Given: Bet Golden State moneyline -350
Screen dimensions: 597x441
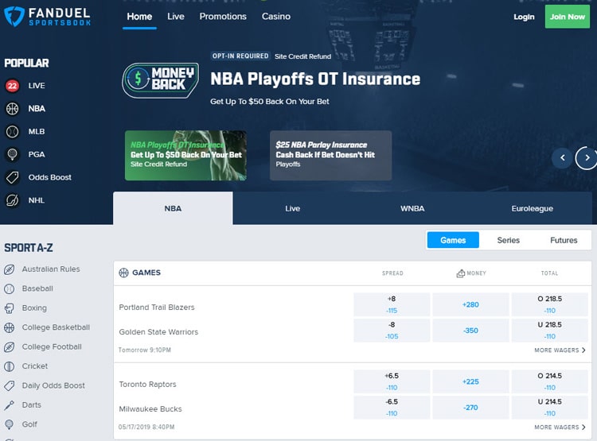Looking at the screenshot, I should click(470, 331).
